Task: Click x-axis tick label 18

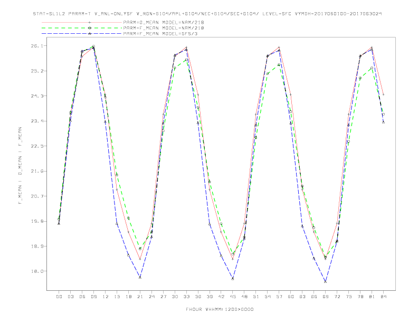Action: pos(128,297)
